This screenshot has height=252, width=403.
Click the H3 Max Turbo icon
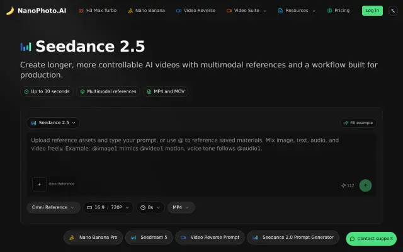[81, 11]
